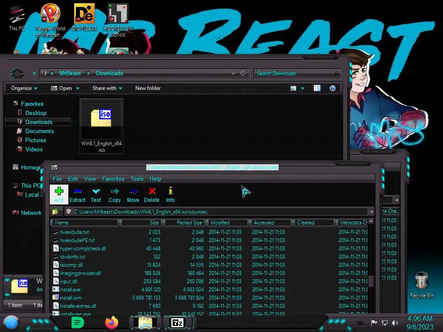Image resolution: width=443 pixels, height=332 pixels.
Task: Select Pictures in Explorer sidebar
Action: (35, 140)
